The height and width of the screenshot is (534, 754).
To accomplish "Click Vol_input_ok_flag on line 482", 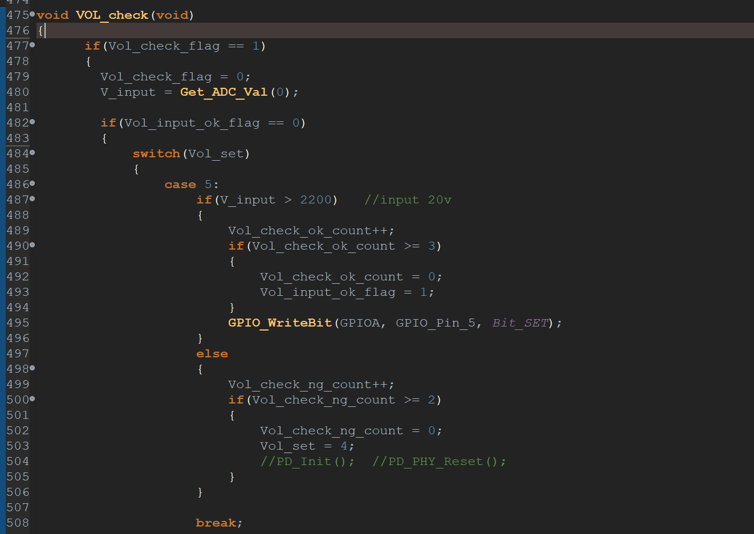I will coord(192,123).
